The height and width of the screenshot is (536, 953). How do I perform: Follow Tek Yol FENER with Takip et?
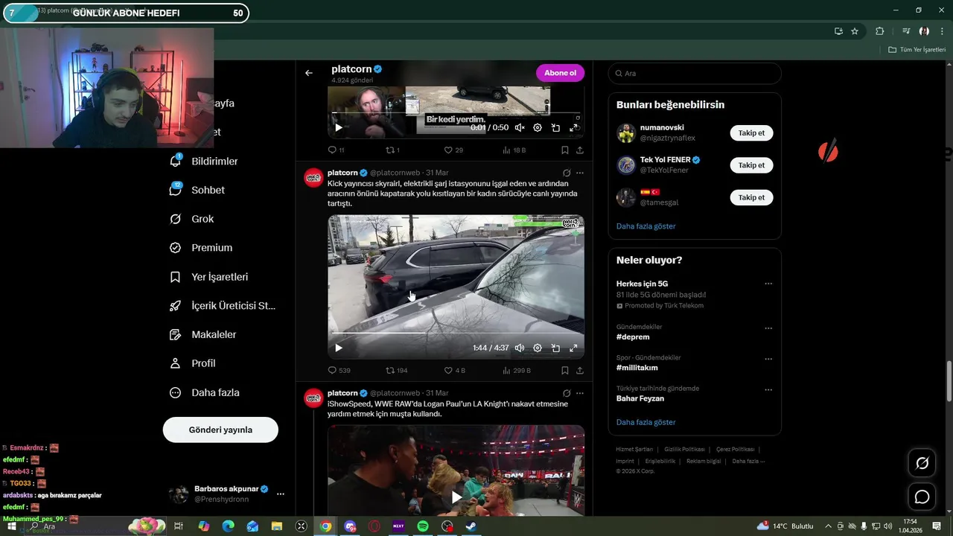(751, 165)
